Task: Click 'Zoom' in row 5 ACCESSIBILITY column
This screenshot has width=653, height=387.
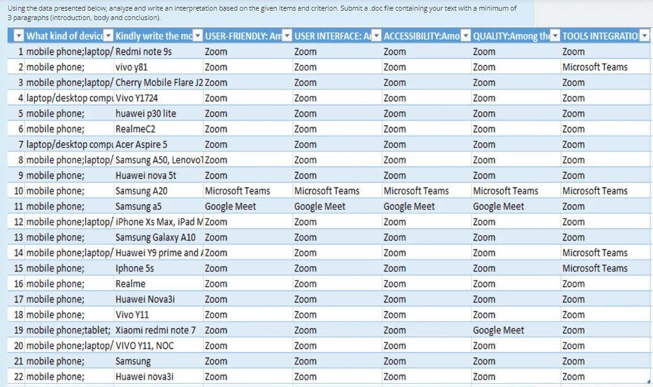Action: tap(395, 114)
